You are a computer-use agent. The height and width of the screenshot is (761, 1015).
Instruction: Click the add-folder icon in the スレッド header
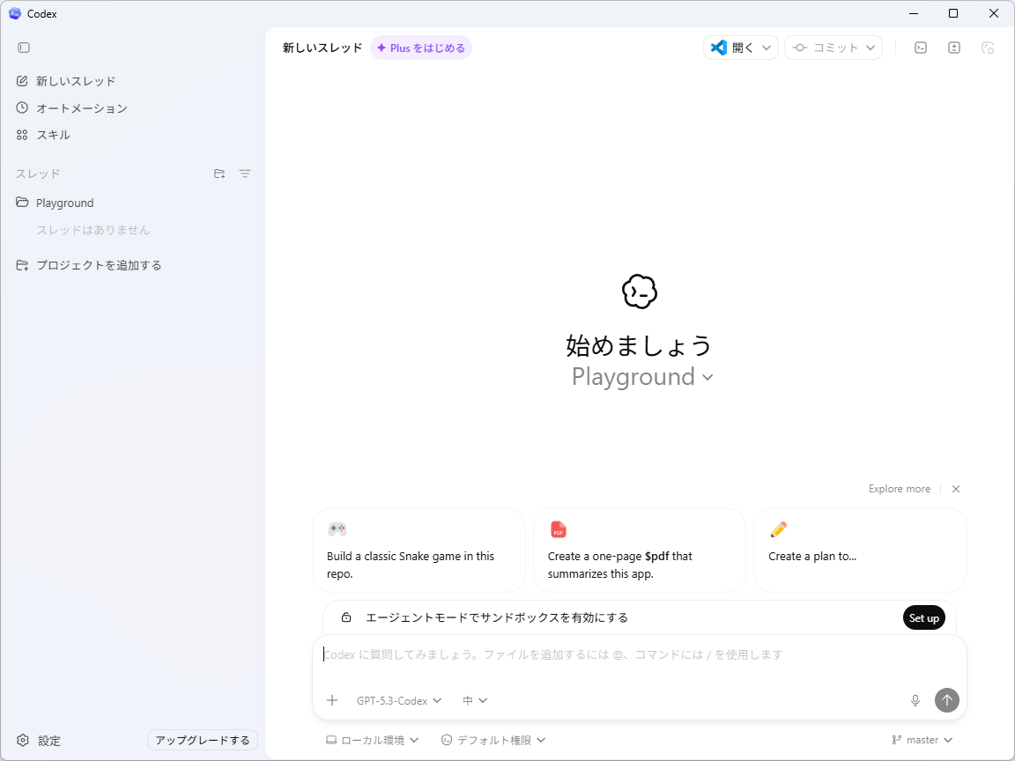pos(219,174)
